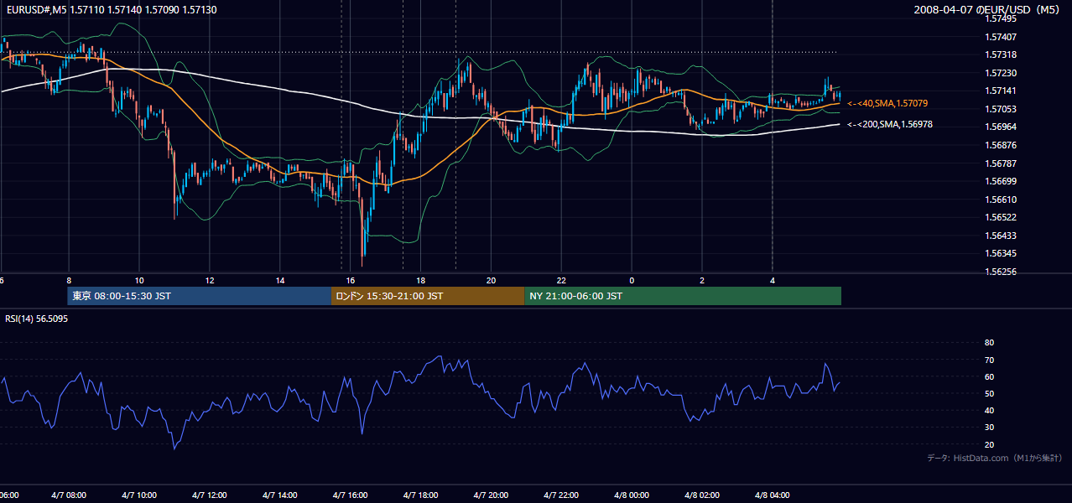Click hour mark 18 under the price chart
This screenshot has height=503, width=1072.
[421, 281]
